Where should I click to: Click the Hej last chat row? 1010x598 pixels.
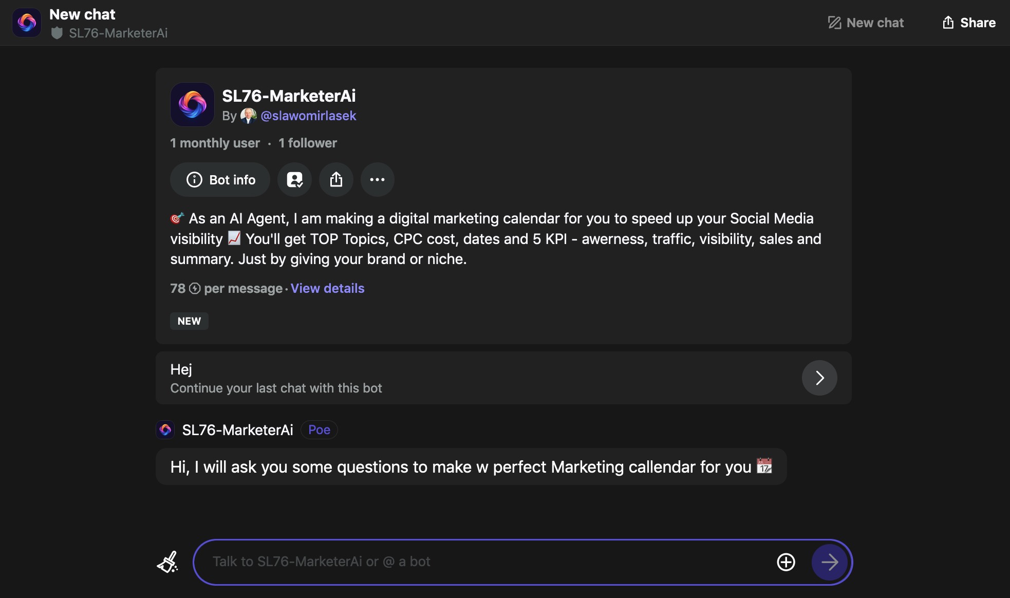coord(503,378)
